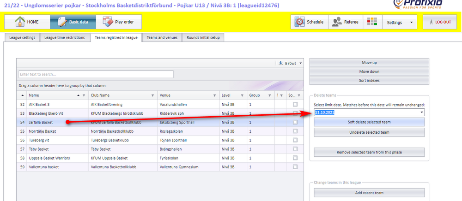Click the Vasalundshallen venue cell
The image size is (462, 201).
click(x=188, y=104)
